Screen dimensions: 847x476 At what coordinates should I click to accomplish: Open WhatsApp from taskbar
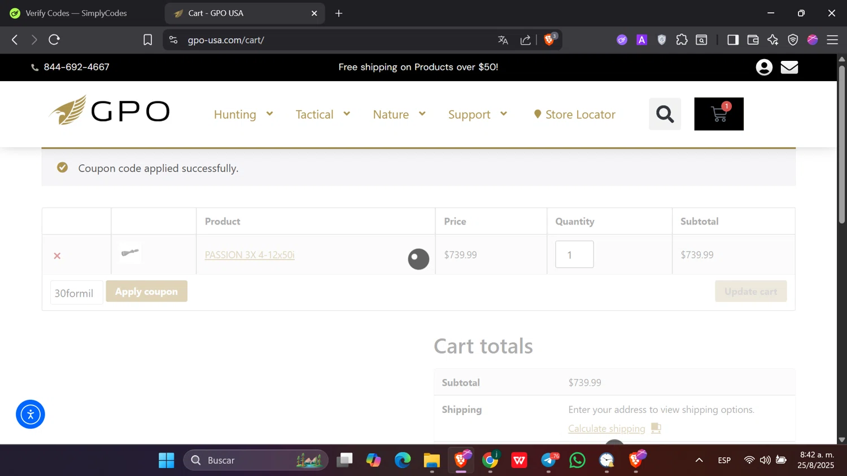577,460
